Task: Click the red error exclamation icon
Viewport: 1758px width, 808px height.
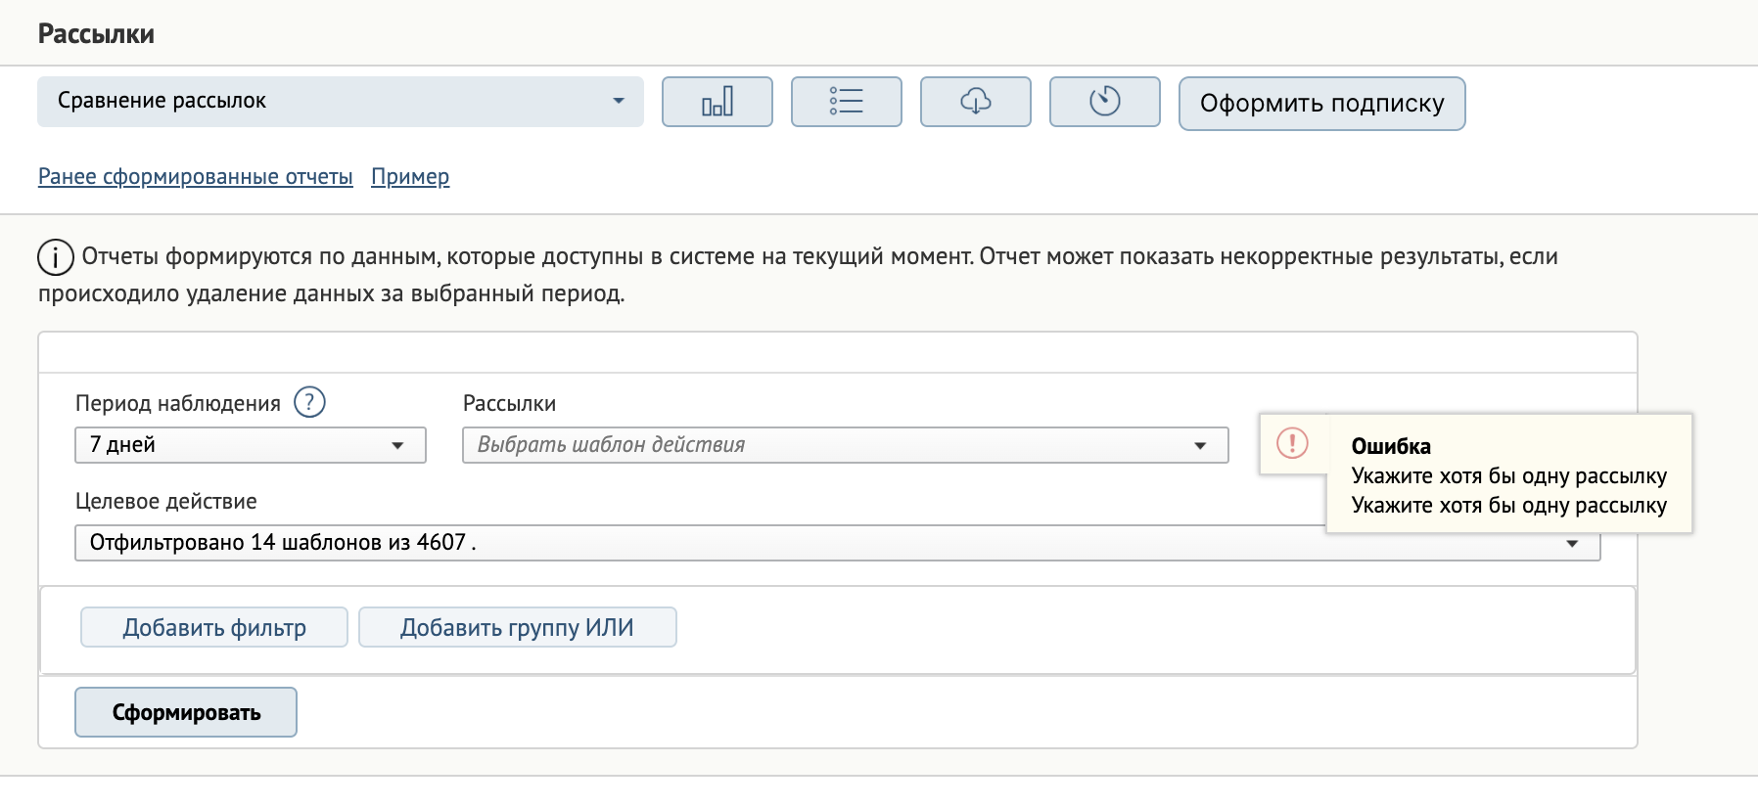Action: pyautogui.click(x=1292, y=443)
